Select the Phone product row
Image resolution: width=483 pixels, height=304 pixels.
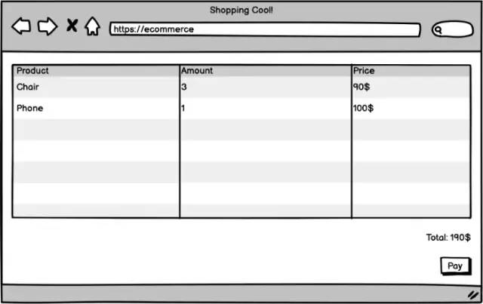(30, 109)
